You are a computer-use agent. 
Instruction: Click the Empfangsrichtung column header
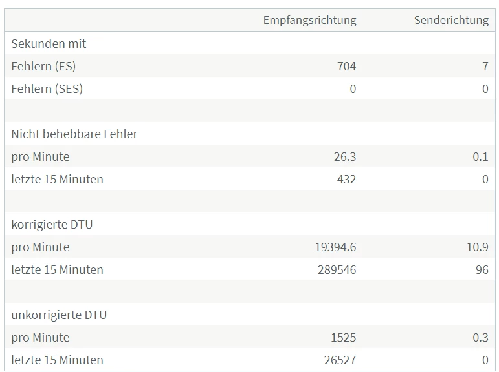pyautogui.click(x=309, y=20)
